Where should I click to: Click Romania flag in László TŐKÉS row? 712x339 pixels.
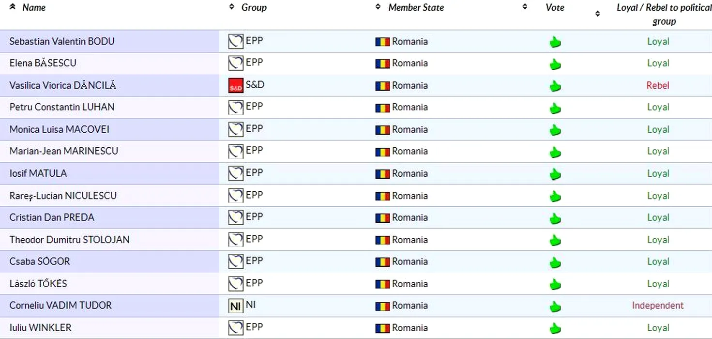(382, 284)
